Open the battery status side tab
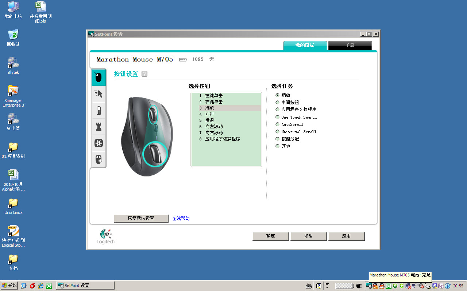This screenshot has height=291, width=467. 99,110
